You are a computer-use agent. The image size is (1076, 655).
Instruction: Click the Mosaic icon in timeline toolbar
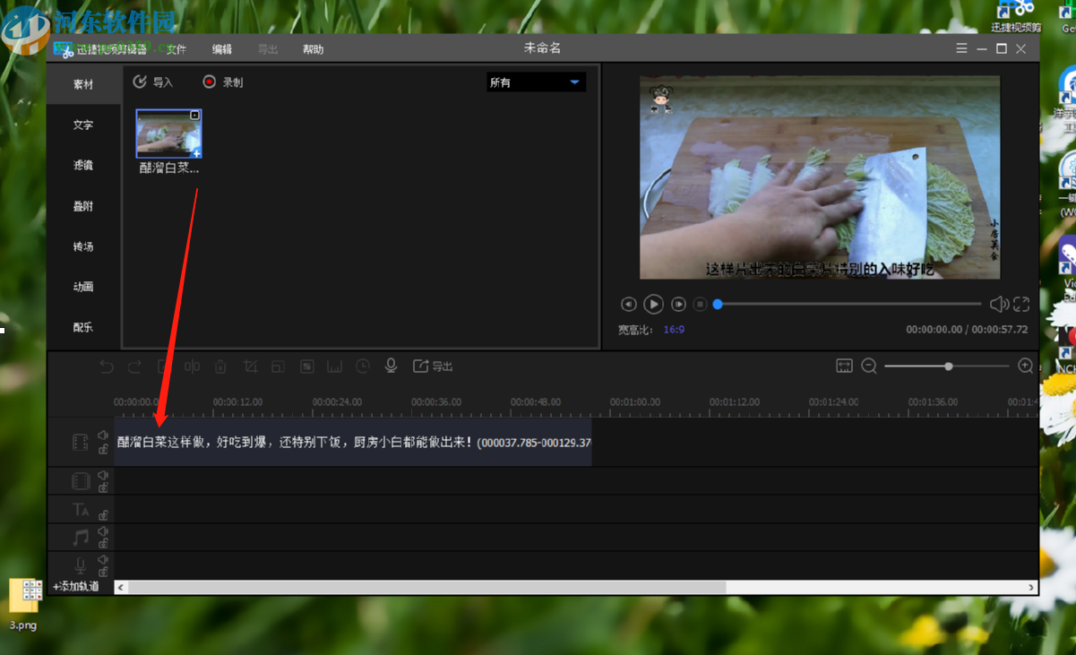coord(306,366)
